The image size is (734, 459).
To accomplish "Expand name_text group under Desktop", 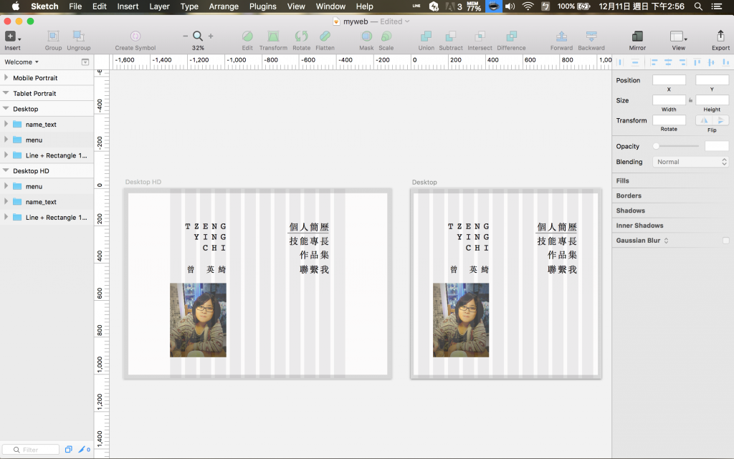I will (6, 124).
